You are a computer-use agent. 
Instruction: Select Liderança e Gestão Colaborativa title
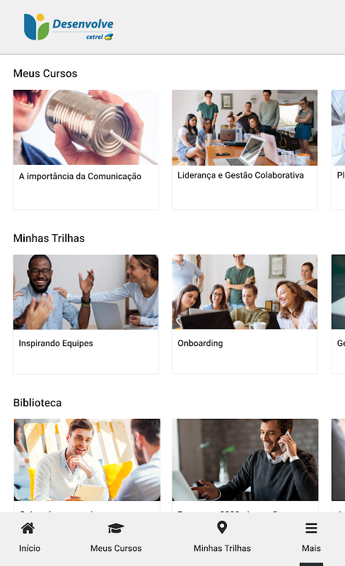point(240,175)
